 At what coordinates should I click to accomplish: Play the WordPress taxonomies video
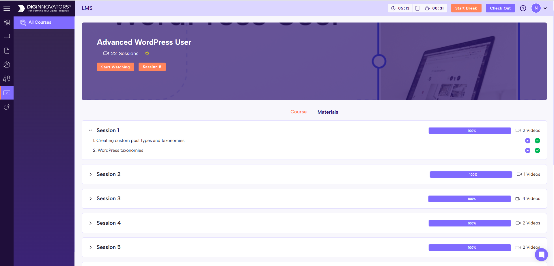coord(528,151)
